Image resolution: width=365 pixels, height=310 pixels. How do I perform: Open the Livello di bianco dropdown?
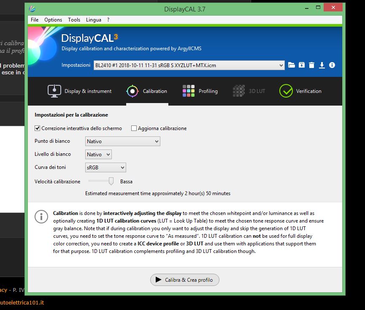98,155
